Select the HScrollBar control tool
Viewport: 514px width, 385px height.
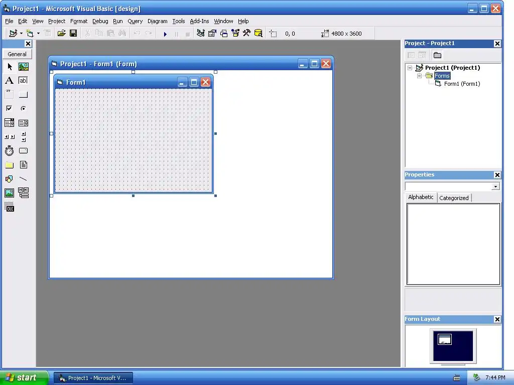(10, 137)
